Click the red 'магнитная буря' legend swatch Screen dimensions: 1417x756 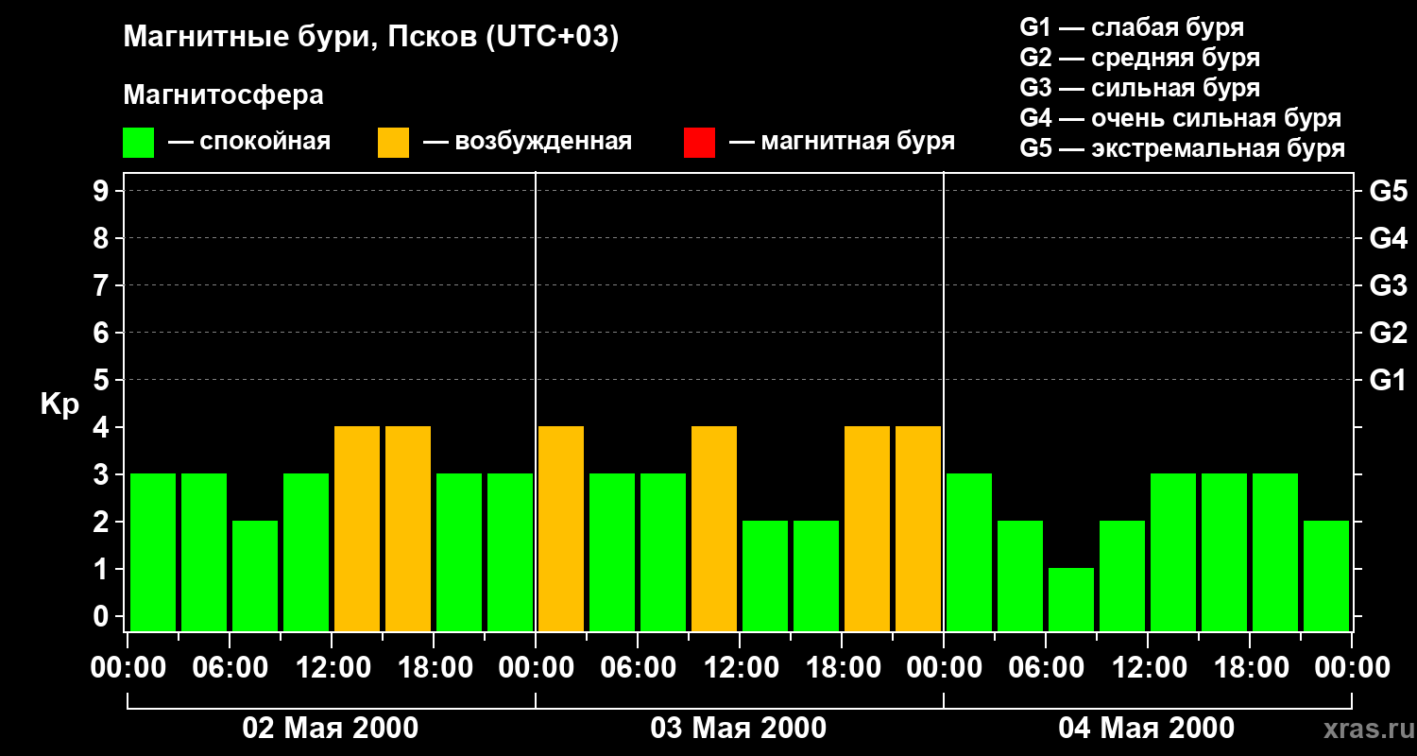click(x=699, y=143)
